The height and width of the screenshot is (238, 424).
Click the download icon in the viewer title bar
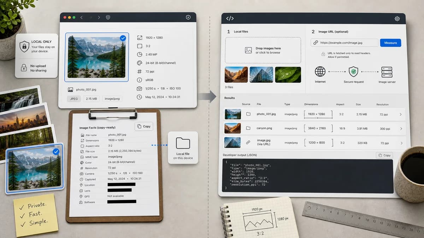click(x=188, y=17)
